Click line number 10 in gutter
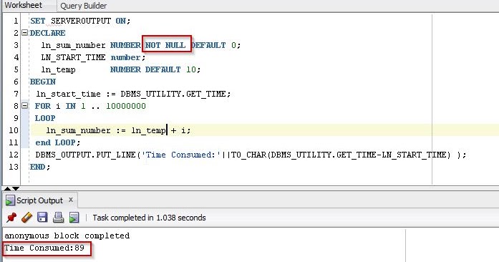This screenshot has height=262, width=499. click(x=14, y=130)
